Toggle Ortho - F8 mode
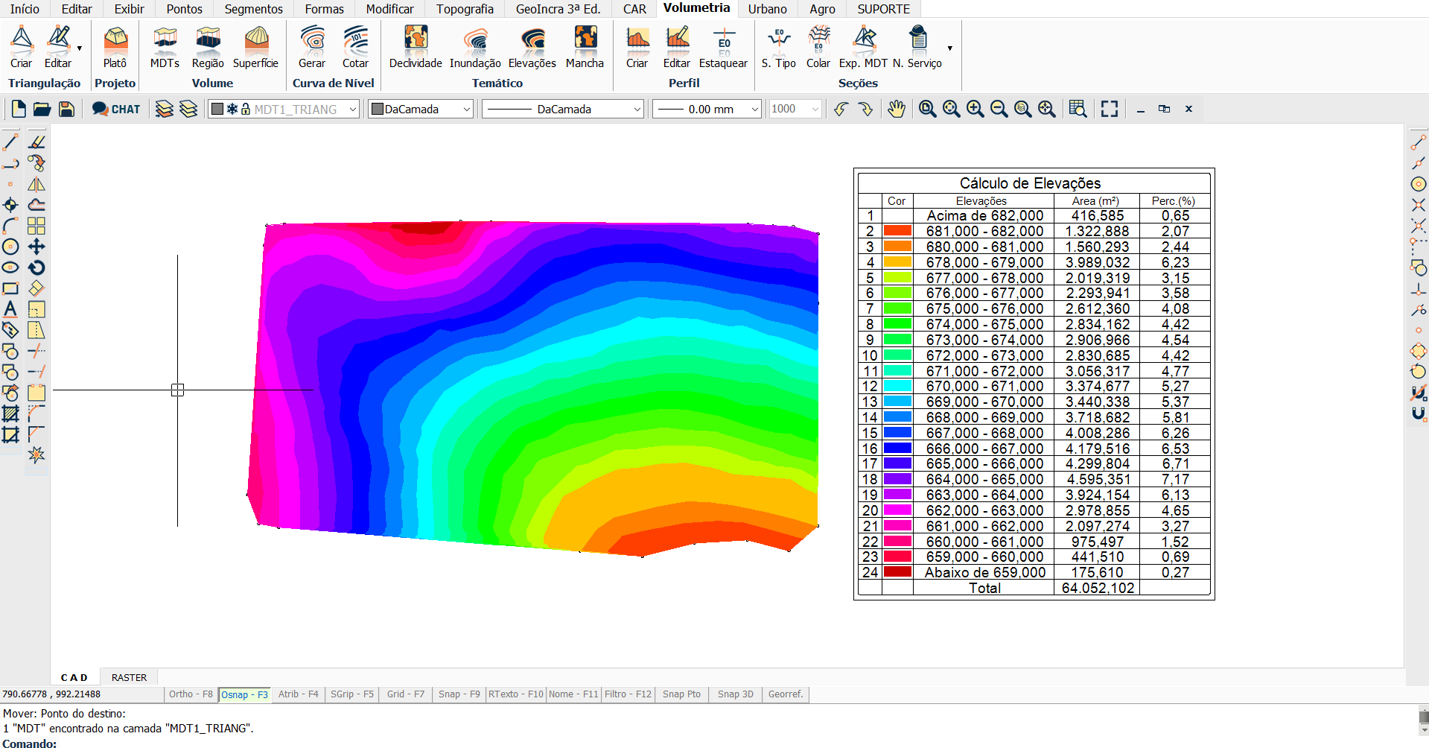The image size is (1429, 748). click(x=191, y=694)
